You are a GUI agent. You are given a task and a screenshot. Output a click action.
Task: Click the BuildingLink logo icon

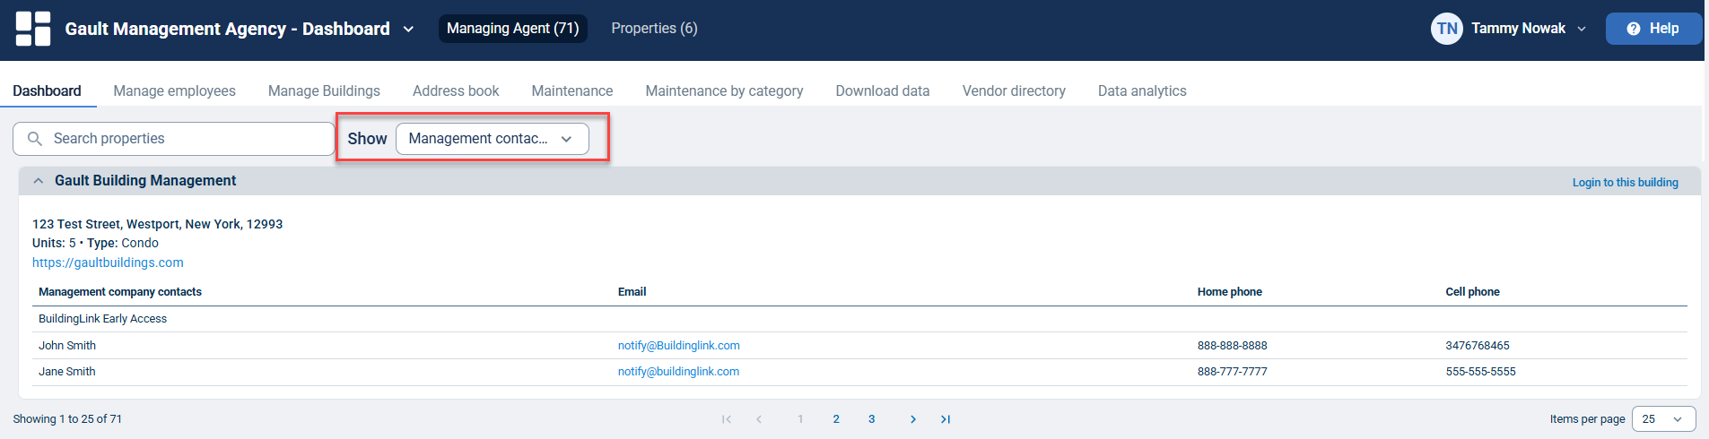[33, 29]
